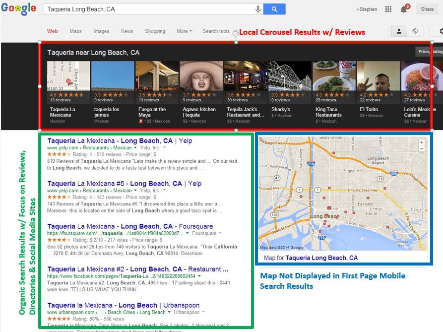Select the personal results person icon
The height and width of the screenshot is (332, 443).
[x=399, y=31]
